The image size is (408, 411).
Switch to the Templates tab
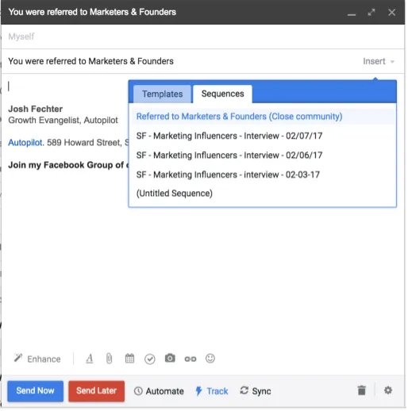[162, 94]
